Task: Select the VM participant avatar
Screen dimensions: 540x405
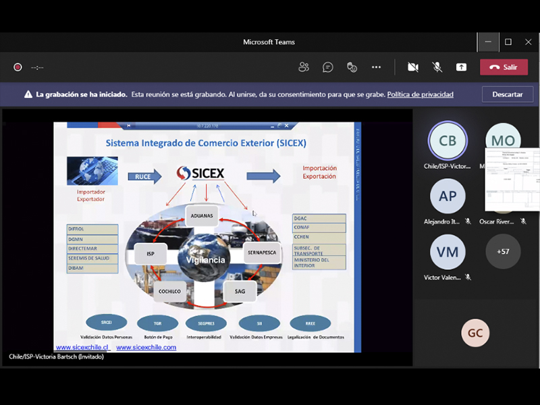Action: click(448, 252)
